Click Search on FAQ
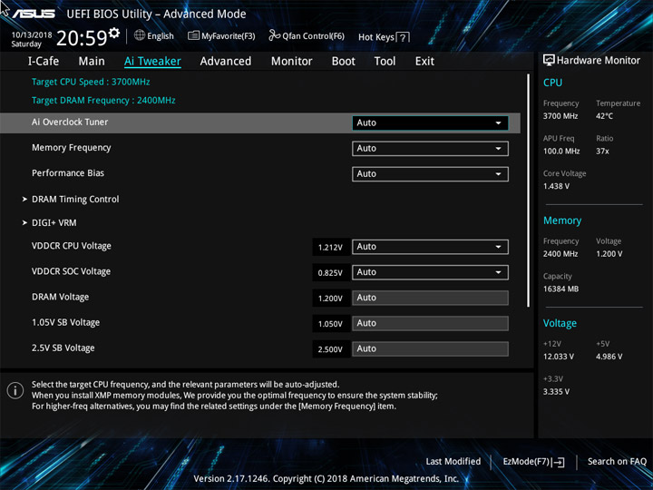The height and width of the screenshot is (490, 653). [617, 462]
